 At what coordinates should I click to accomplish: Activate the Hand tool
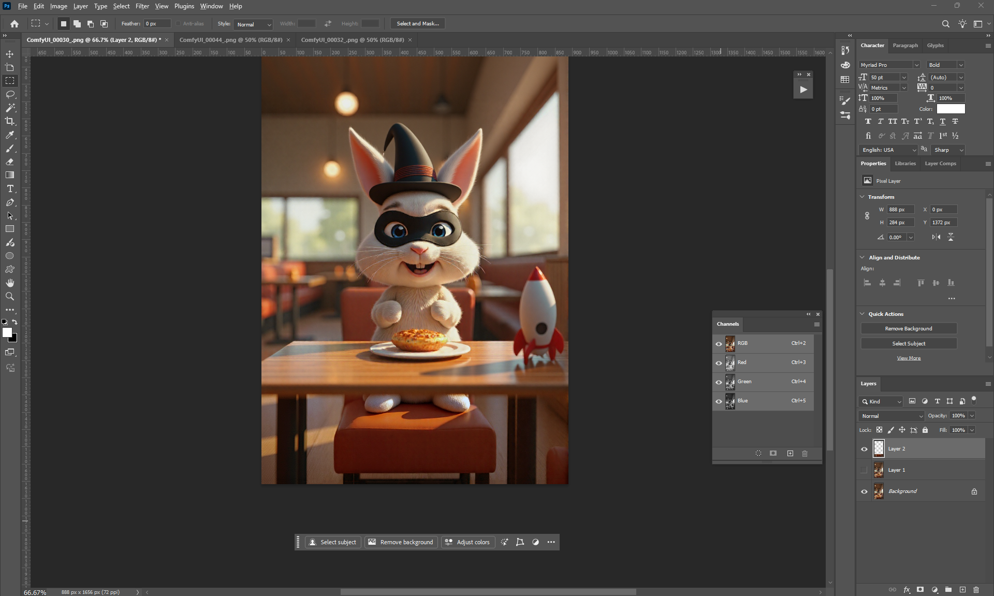point(10,283)
